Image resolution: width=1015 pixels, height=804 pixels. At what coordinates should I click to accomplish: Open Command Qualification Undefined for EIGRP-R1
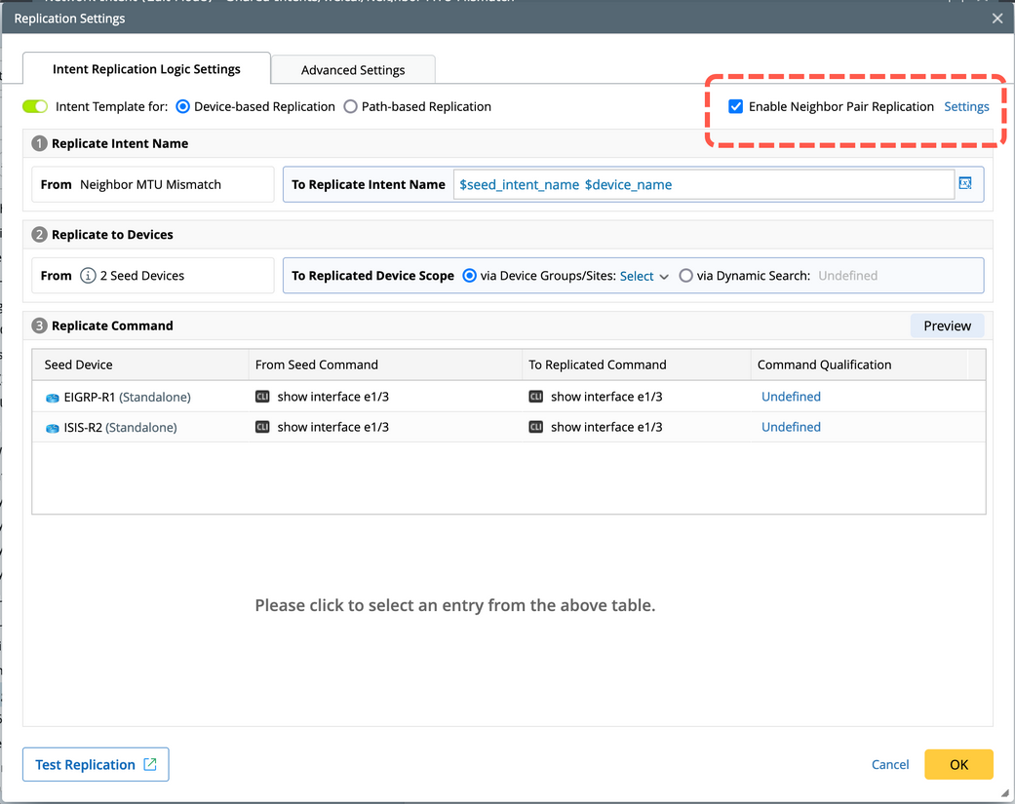click(791, 397)
